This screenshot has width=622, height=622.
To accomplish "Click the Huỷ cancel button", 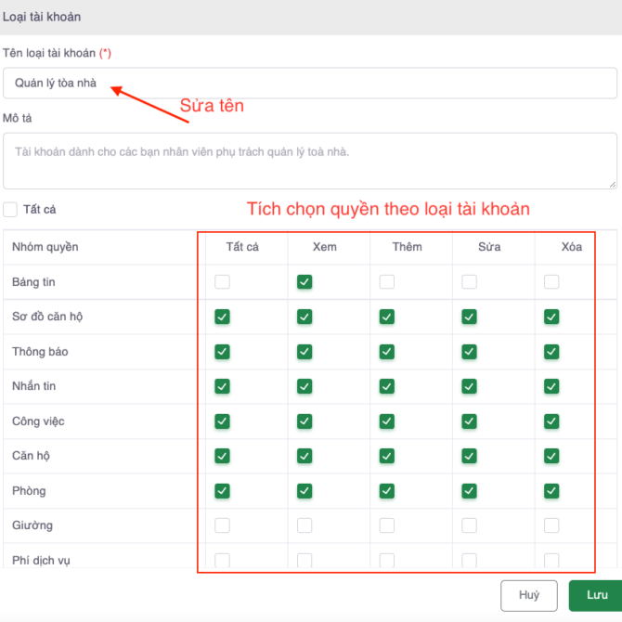I will tap(529, 595).
